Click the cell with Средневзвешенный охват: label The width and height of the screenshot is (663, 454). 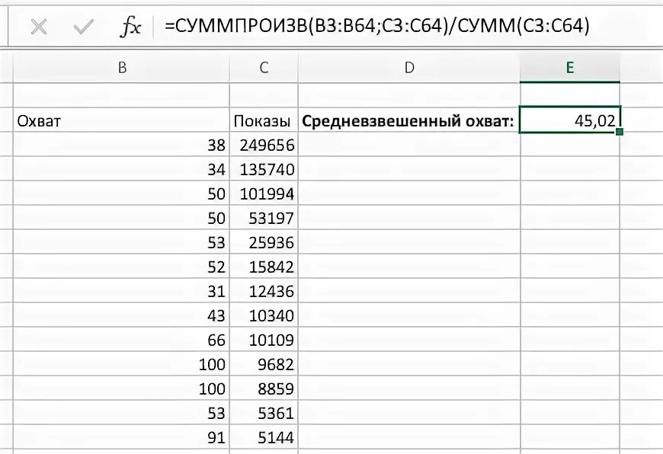pos(409,120)
